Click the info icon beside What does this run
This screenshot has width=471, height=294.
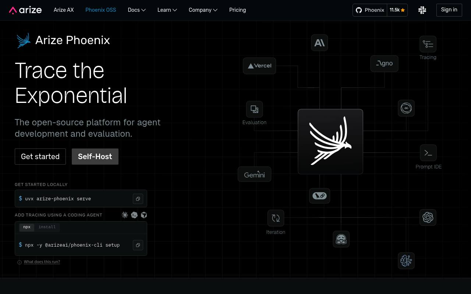click(x=20, y=262)
